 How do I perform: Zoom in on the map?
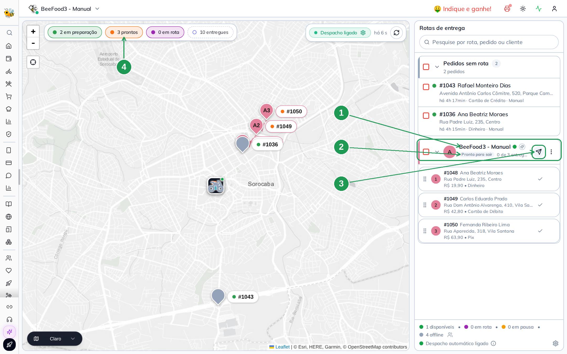tap(33, 31)
